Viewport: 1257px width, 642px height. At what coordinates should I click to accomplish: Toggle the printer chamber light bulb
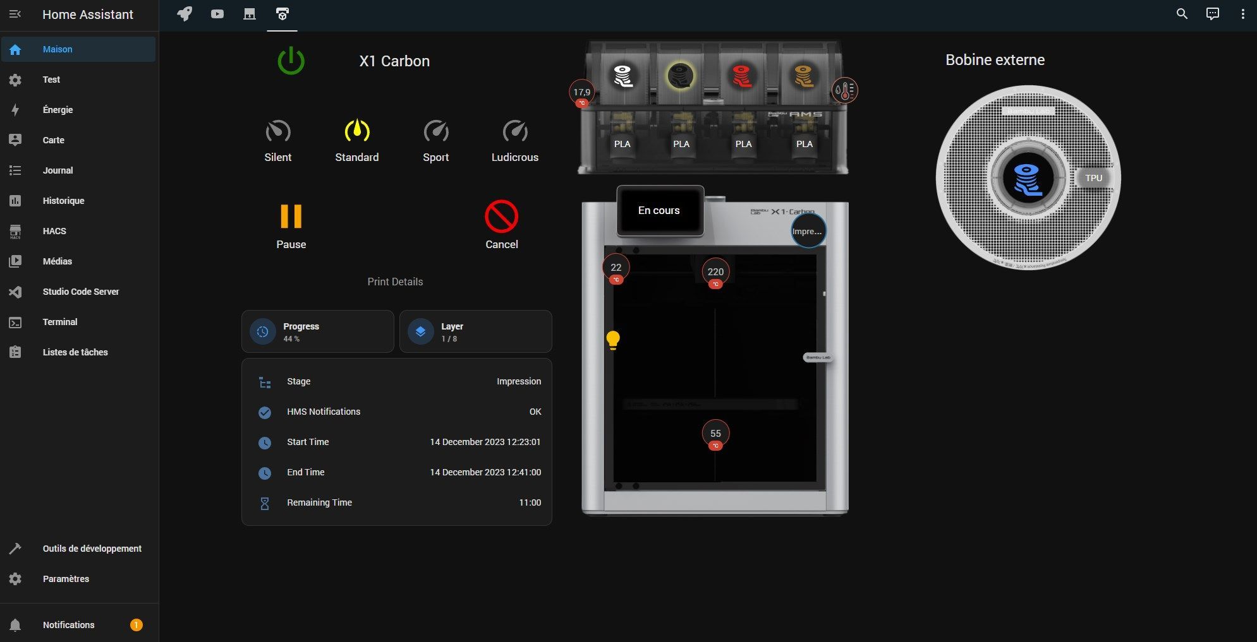point(613,340)
